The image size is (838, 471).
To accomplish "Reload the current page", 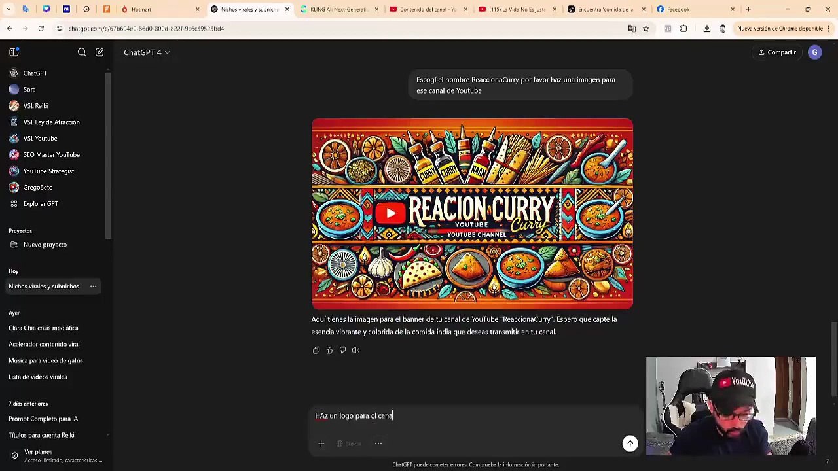I will point(41,29).
